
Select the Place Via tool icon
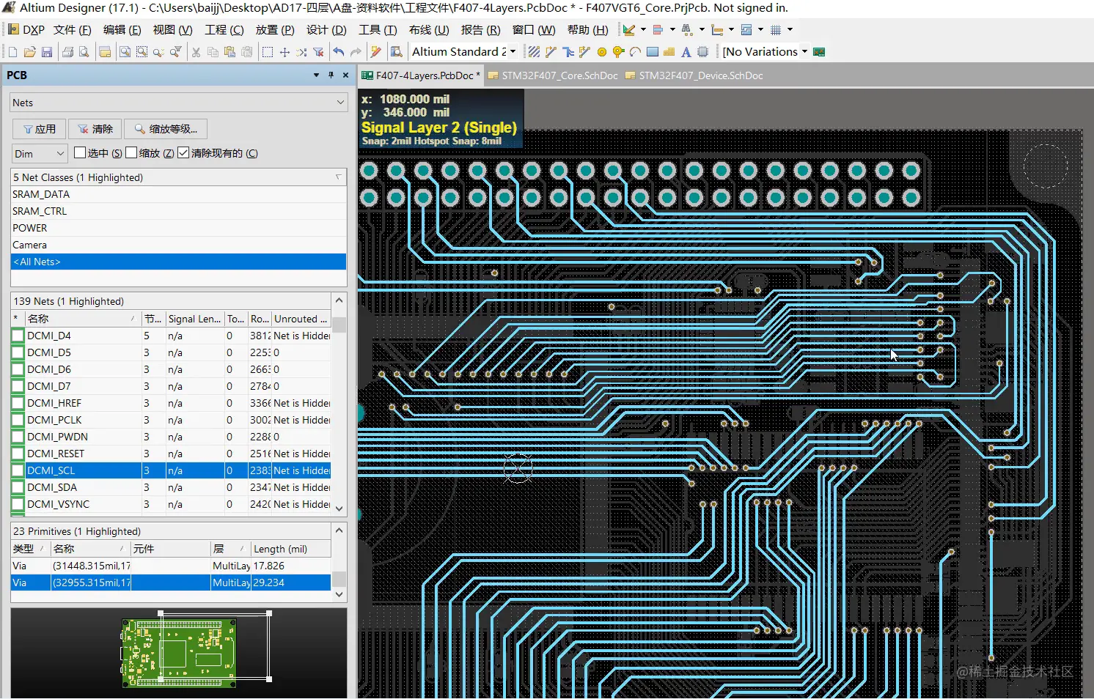618,52
